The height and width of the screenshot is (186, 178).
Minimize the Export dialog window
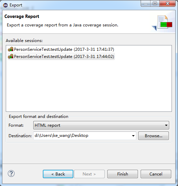[146, 4]
